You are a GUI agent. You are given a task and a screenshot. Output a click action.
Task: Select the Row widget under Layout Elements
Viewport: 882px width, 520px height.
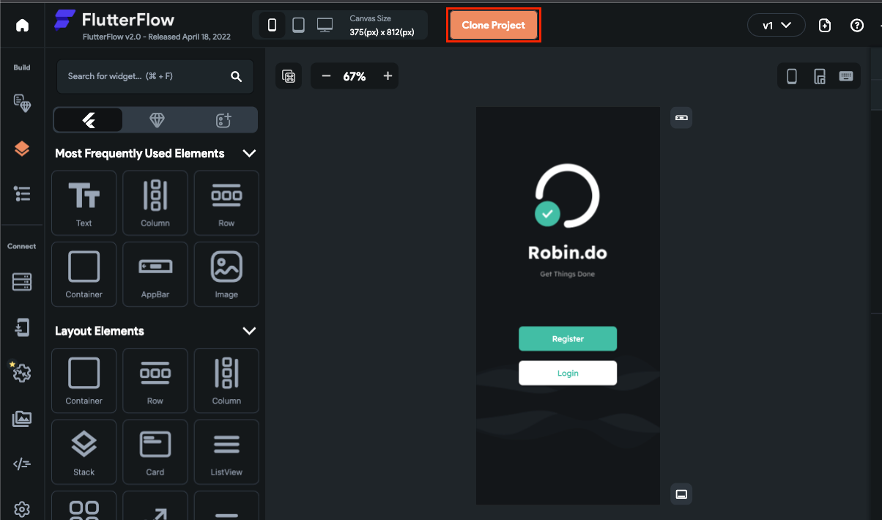point(155,380)
